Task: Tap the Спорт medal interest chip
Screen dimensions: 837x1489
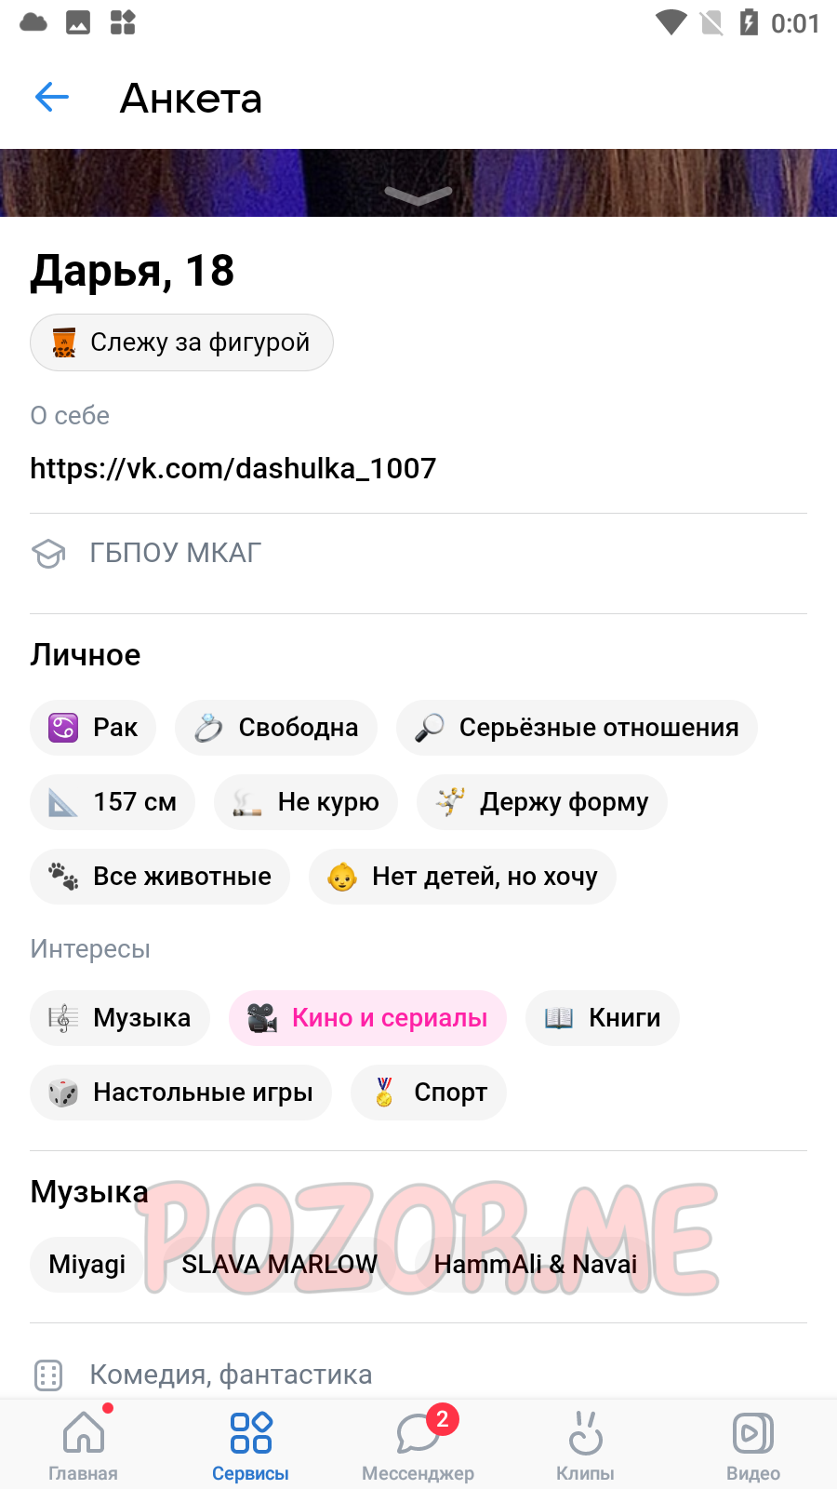Action: (429, 1093)
